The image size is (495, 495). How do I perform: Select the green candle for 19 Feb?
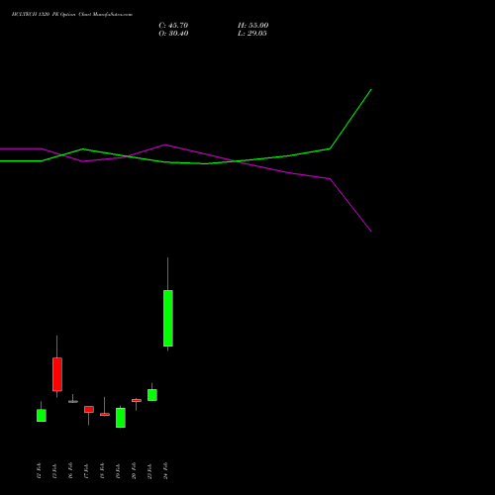pyautogui.click(x=121, y=418)
